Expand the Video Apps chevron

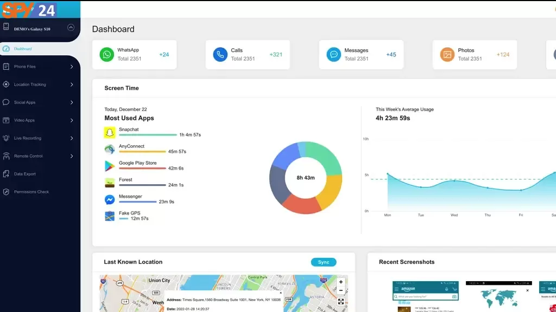(72, 120)
